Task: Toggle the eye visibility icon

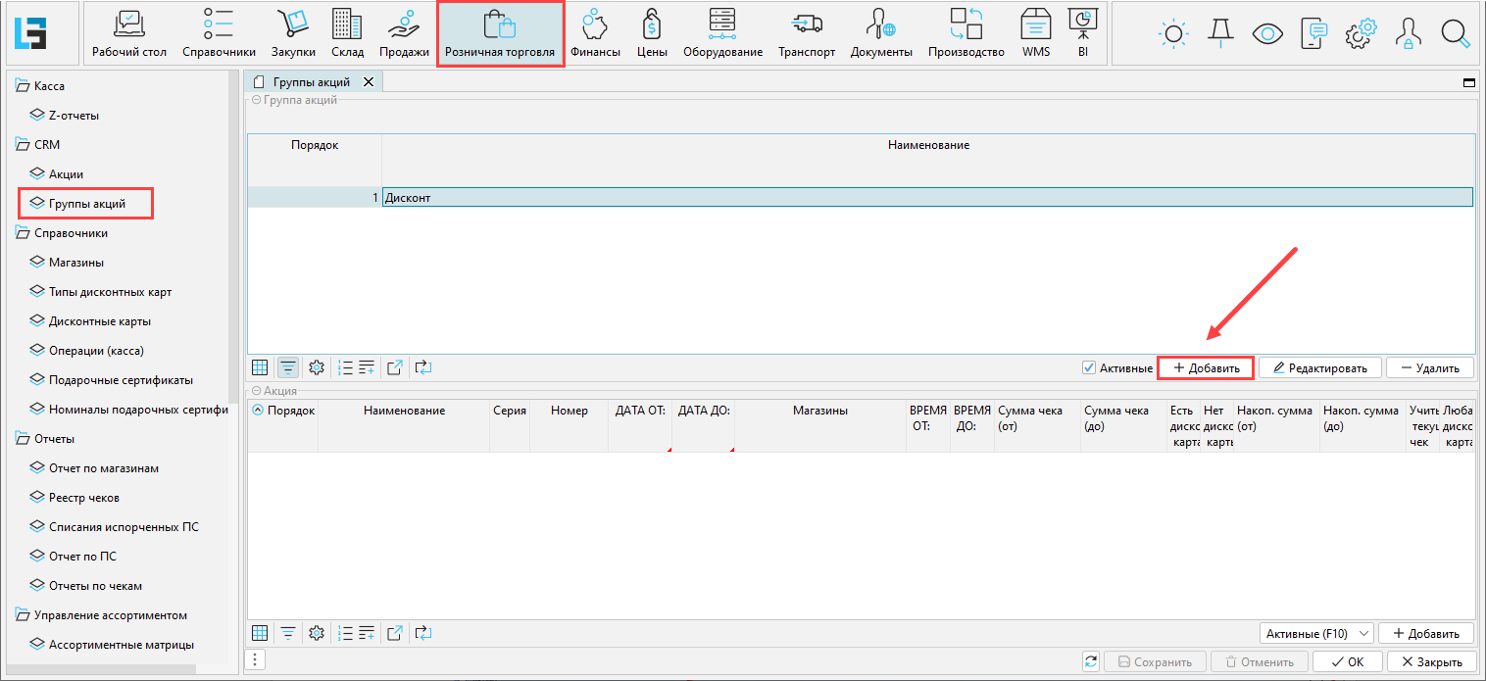Action: 1267,33
